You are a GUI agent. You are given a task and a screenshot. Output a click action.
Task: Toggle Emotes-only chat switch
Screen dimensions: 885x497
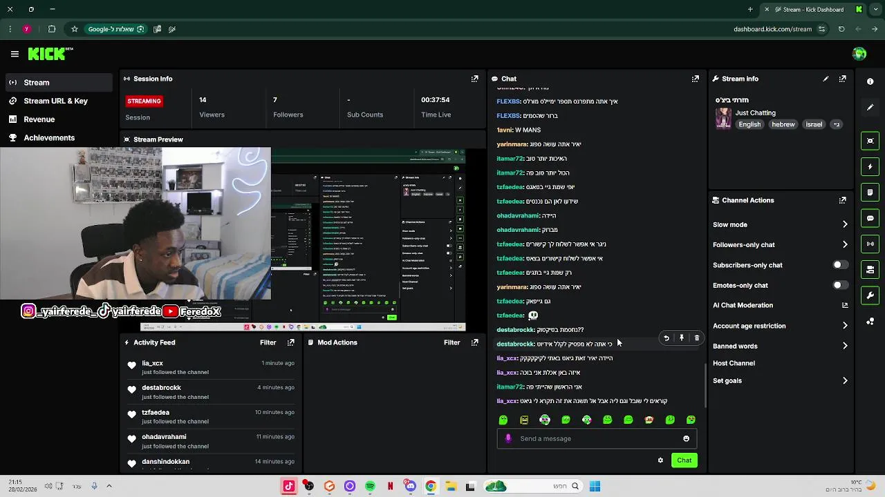pos(840,285)
